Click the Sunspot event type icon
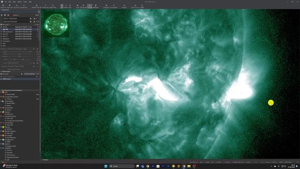300x169 pixels. coord(3,112)
